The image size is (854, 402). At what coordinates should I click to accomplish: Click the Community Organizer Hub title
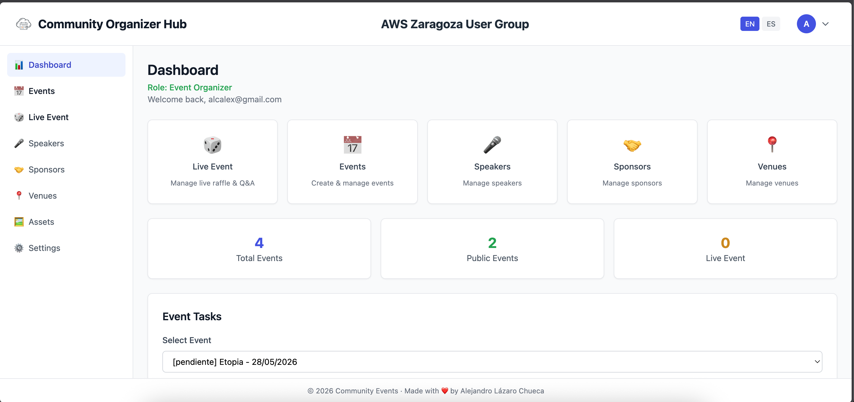click(x=112, y=24)
